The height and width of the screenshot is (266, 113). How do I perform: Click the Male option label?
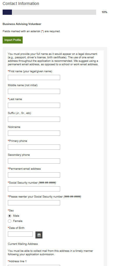[16, 216]
